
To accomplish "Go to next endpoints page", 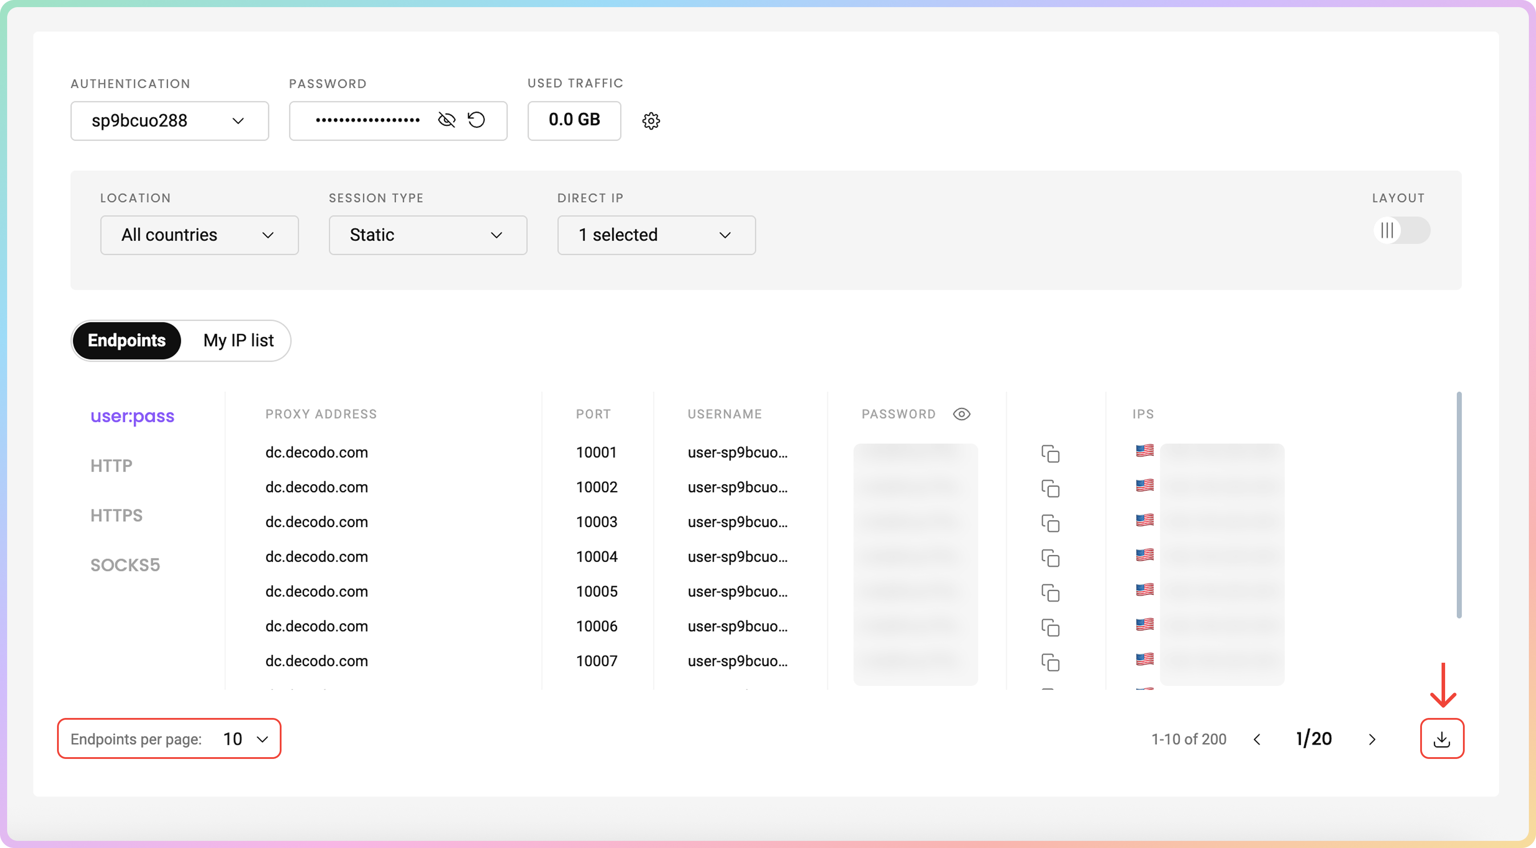I will [1372, 739].
